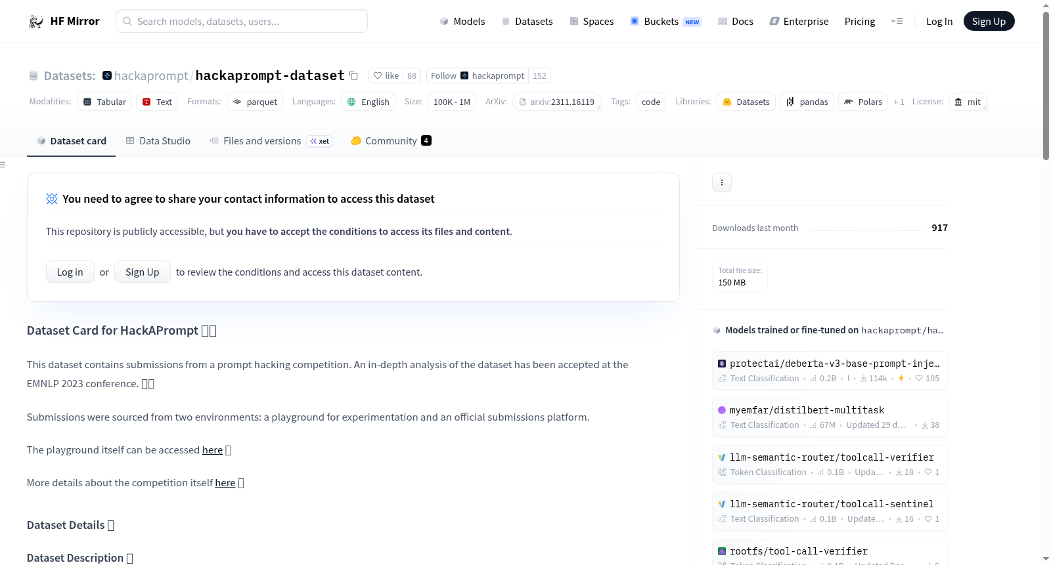Open the protectai/deberta-v3-base-prompt-injection model card

[x=830, y=370]
